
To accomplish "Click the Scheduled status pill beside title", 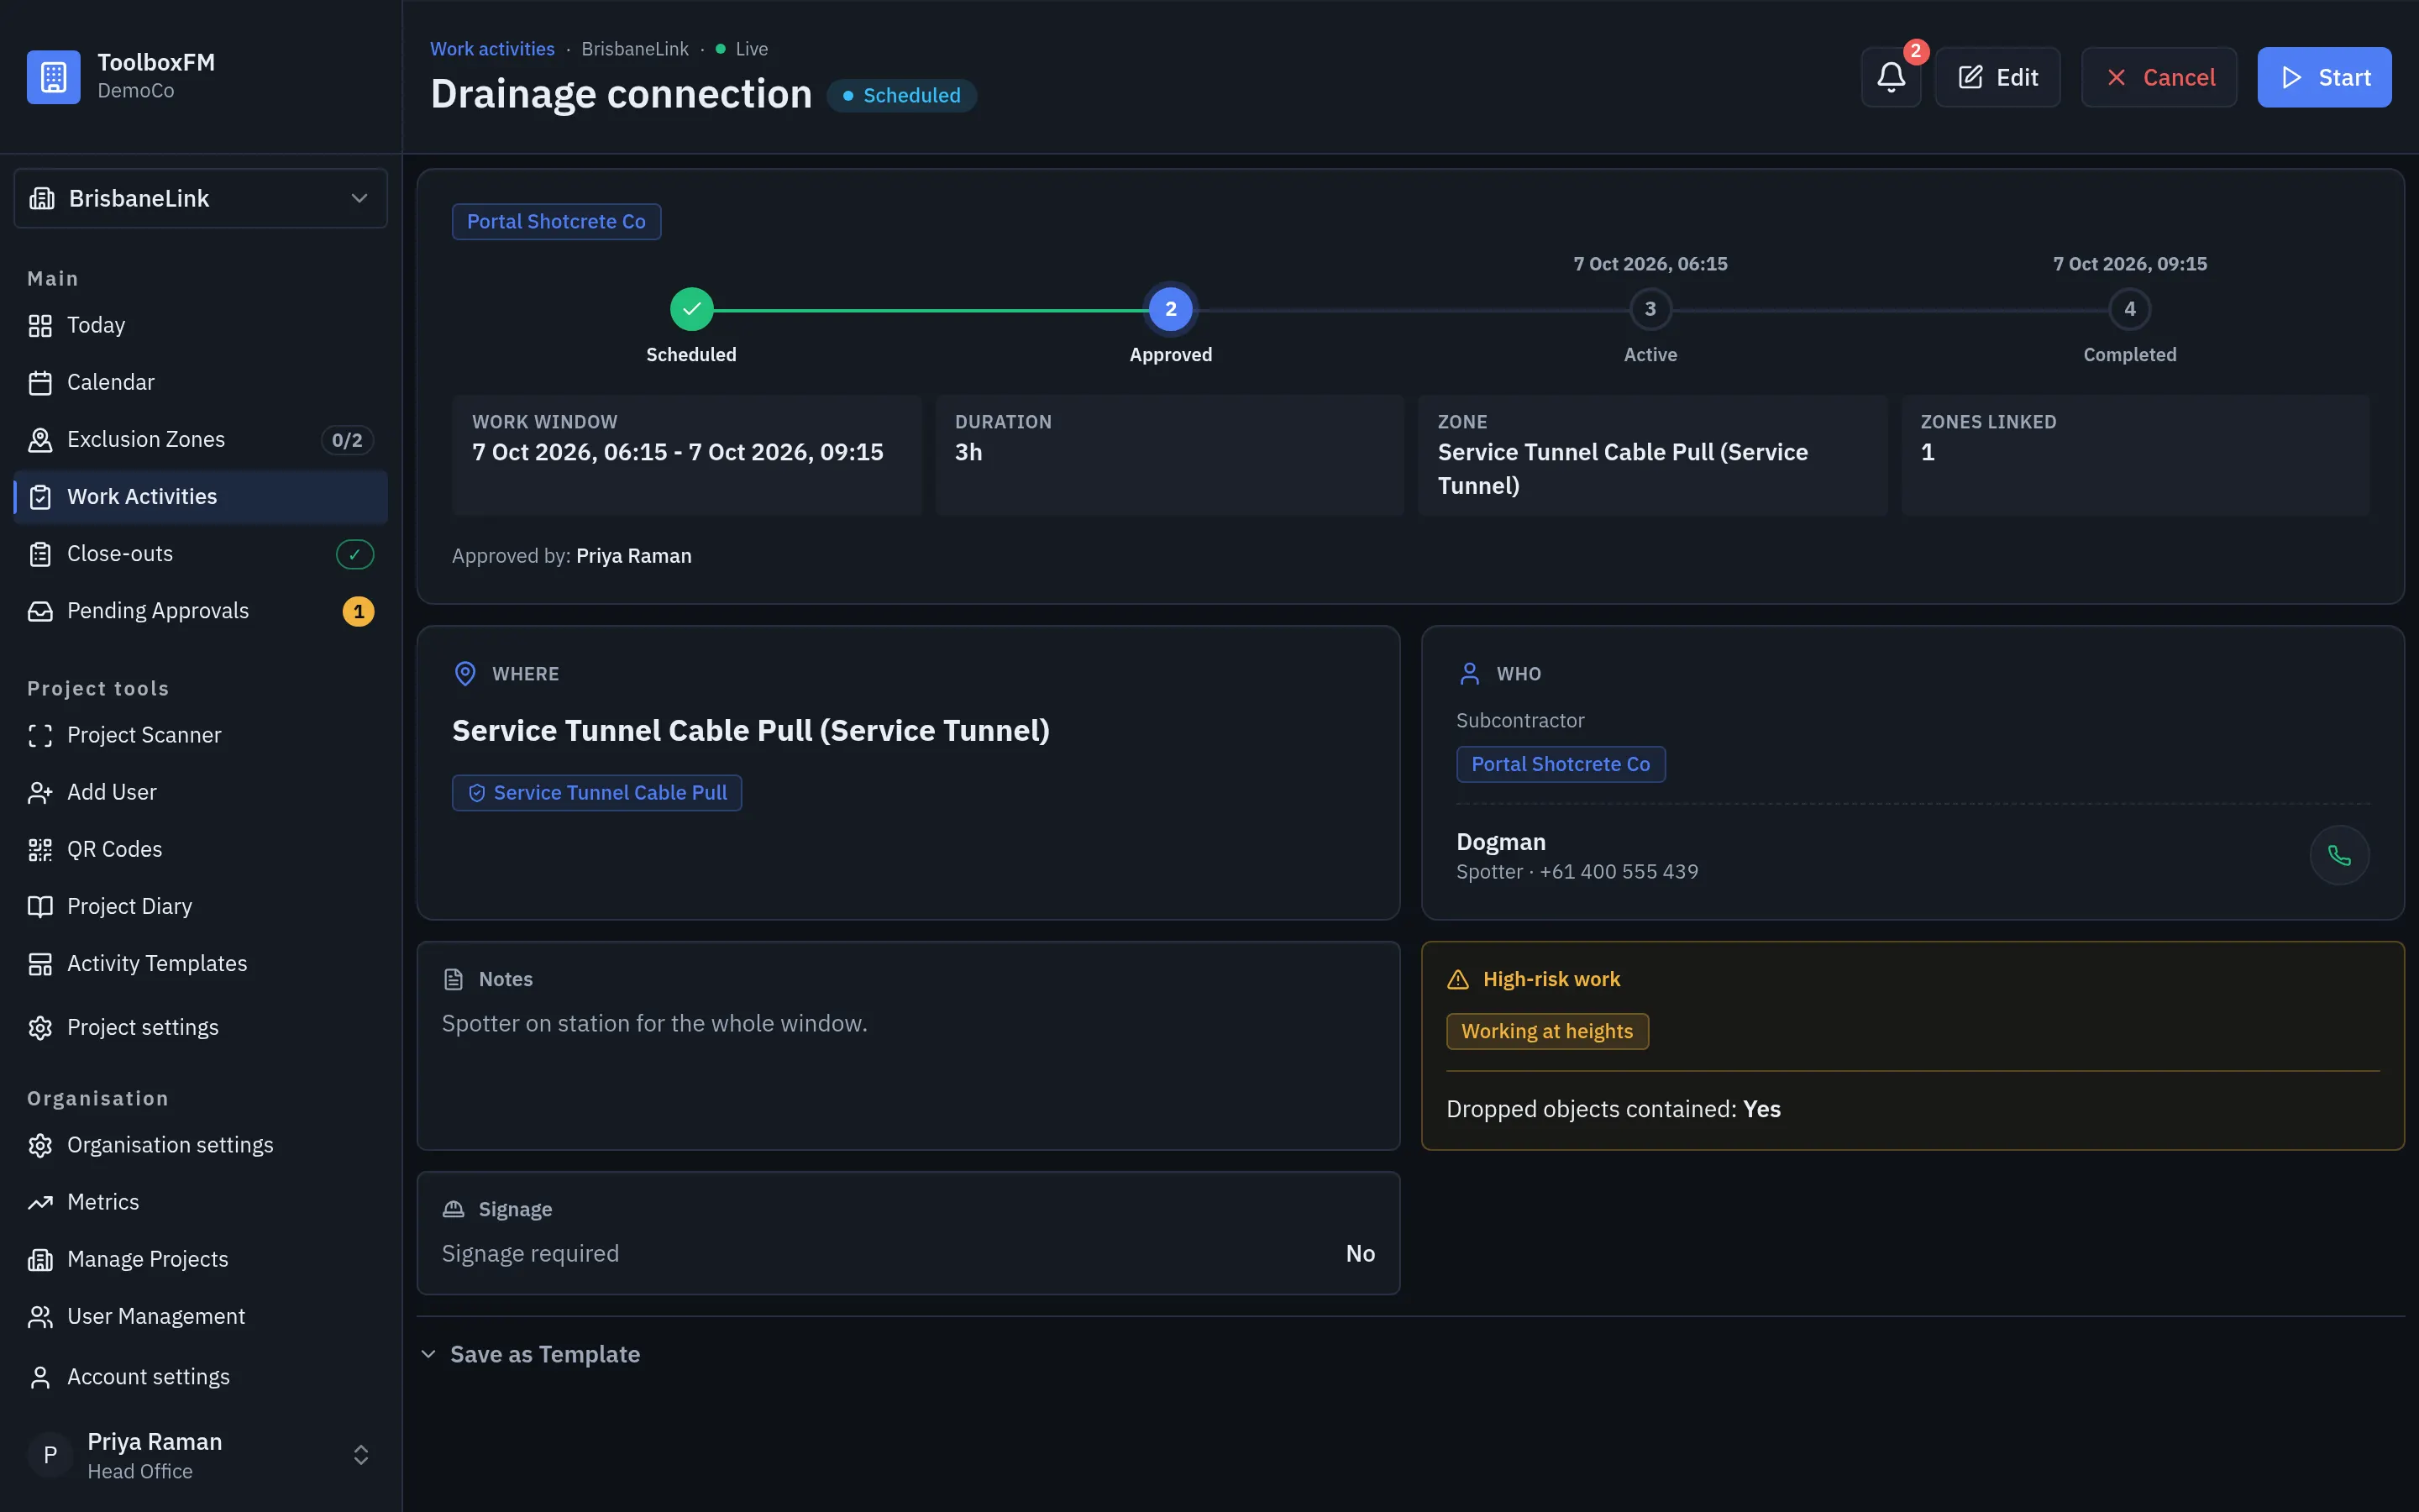I will point(900,95).
